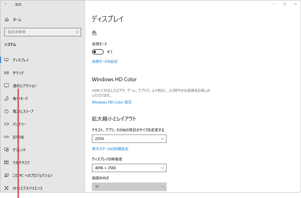This screenshot has width=301, height=198.
Task: Go to ホーム in the sidebar
Action: click(x=14, y=19)
